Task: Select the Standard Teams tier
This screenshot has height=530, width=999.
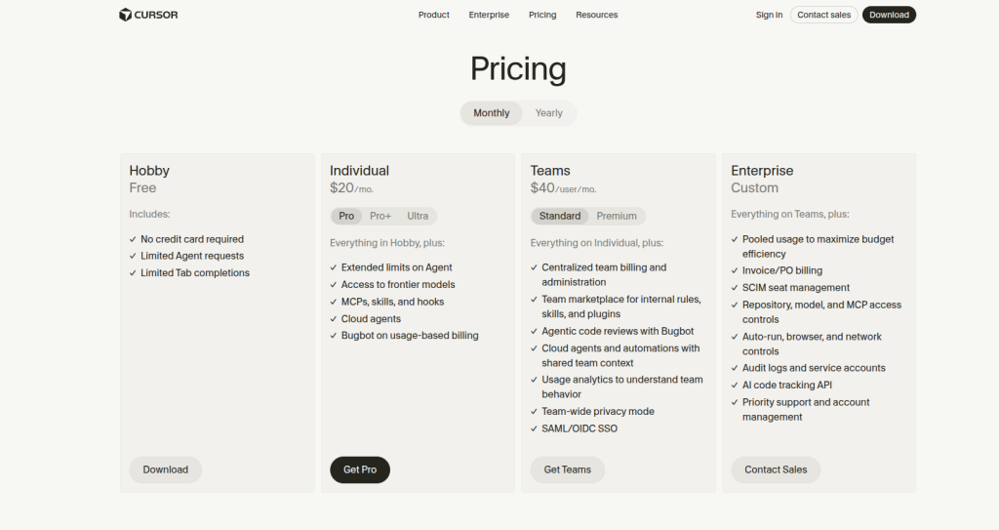Action: (x=560, y=217)
